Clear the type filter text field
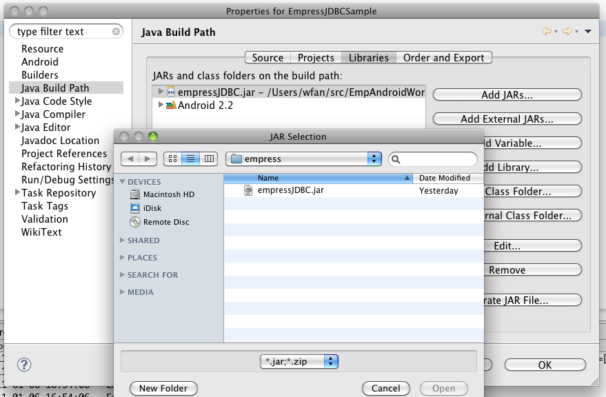606x397 pixels. 116,31
